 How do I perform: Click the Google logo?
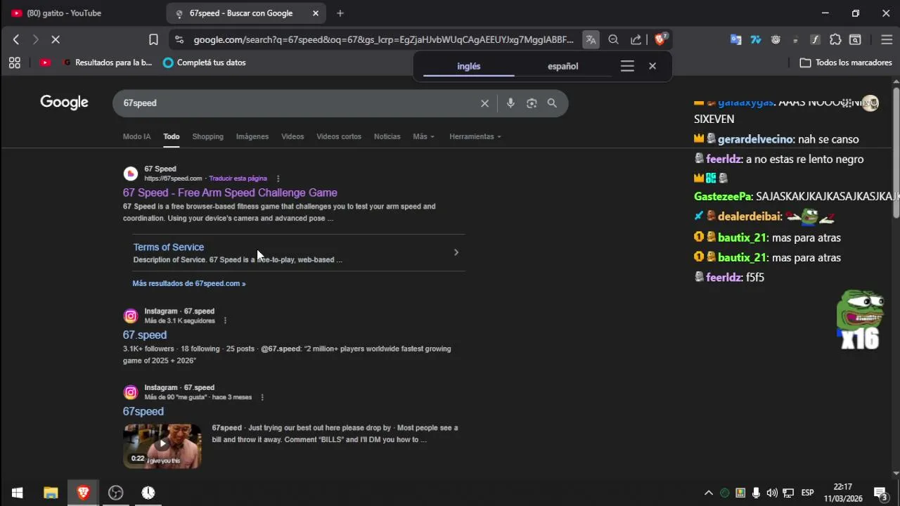click(x=64, y=103)
